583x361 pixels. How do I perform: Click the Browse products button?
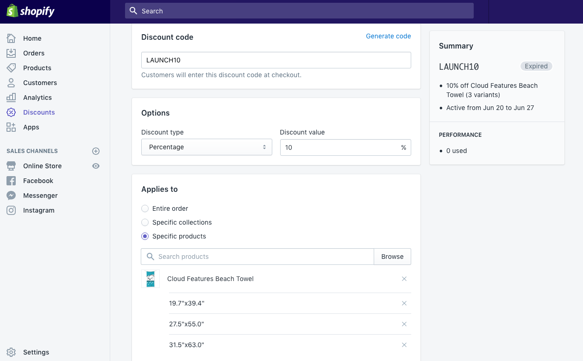click(x=392, y=257)
